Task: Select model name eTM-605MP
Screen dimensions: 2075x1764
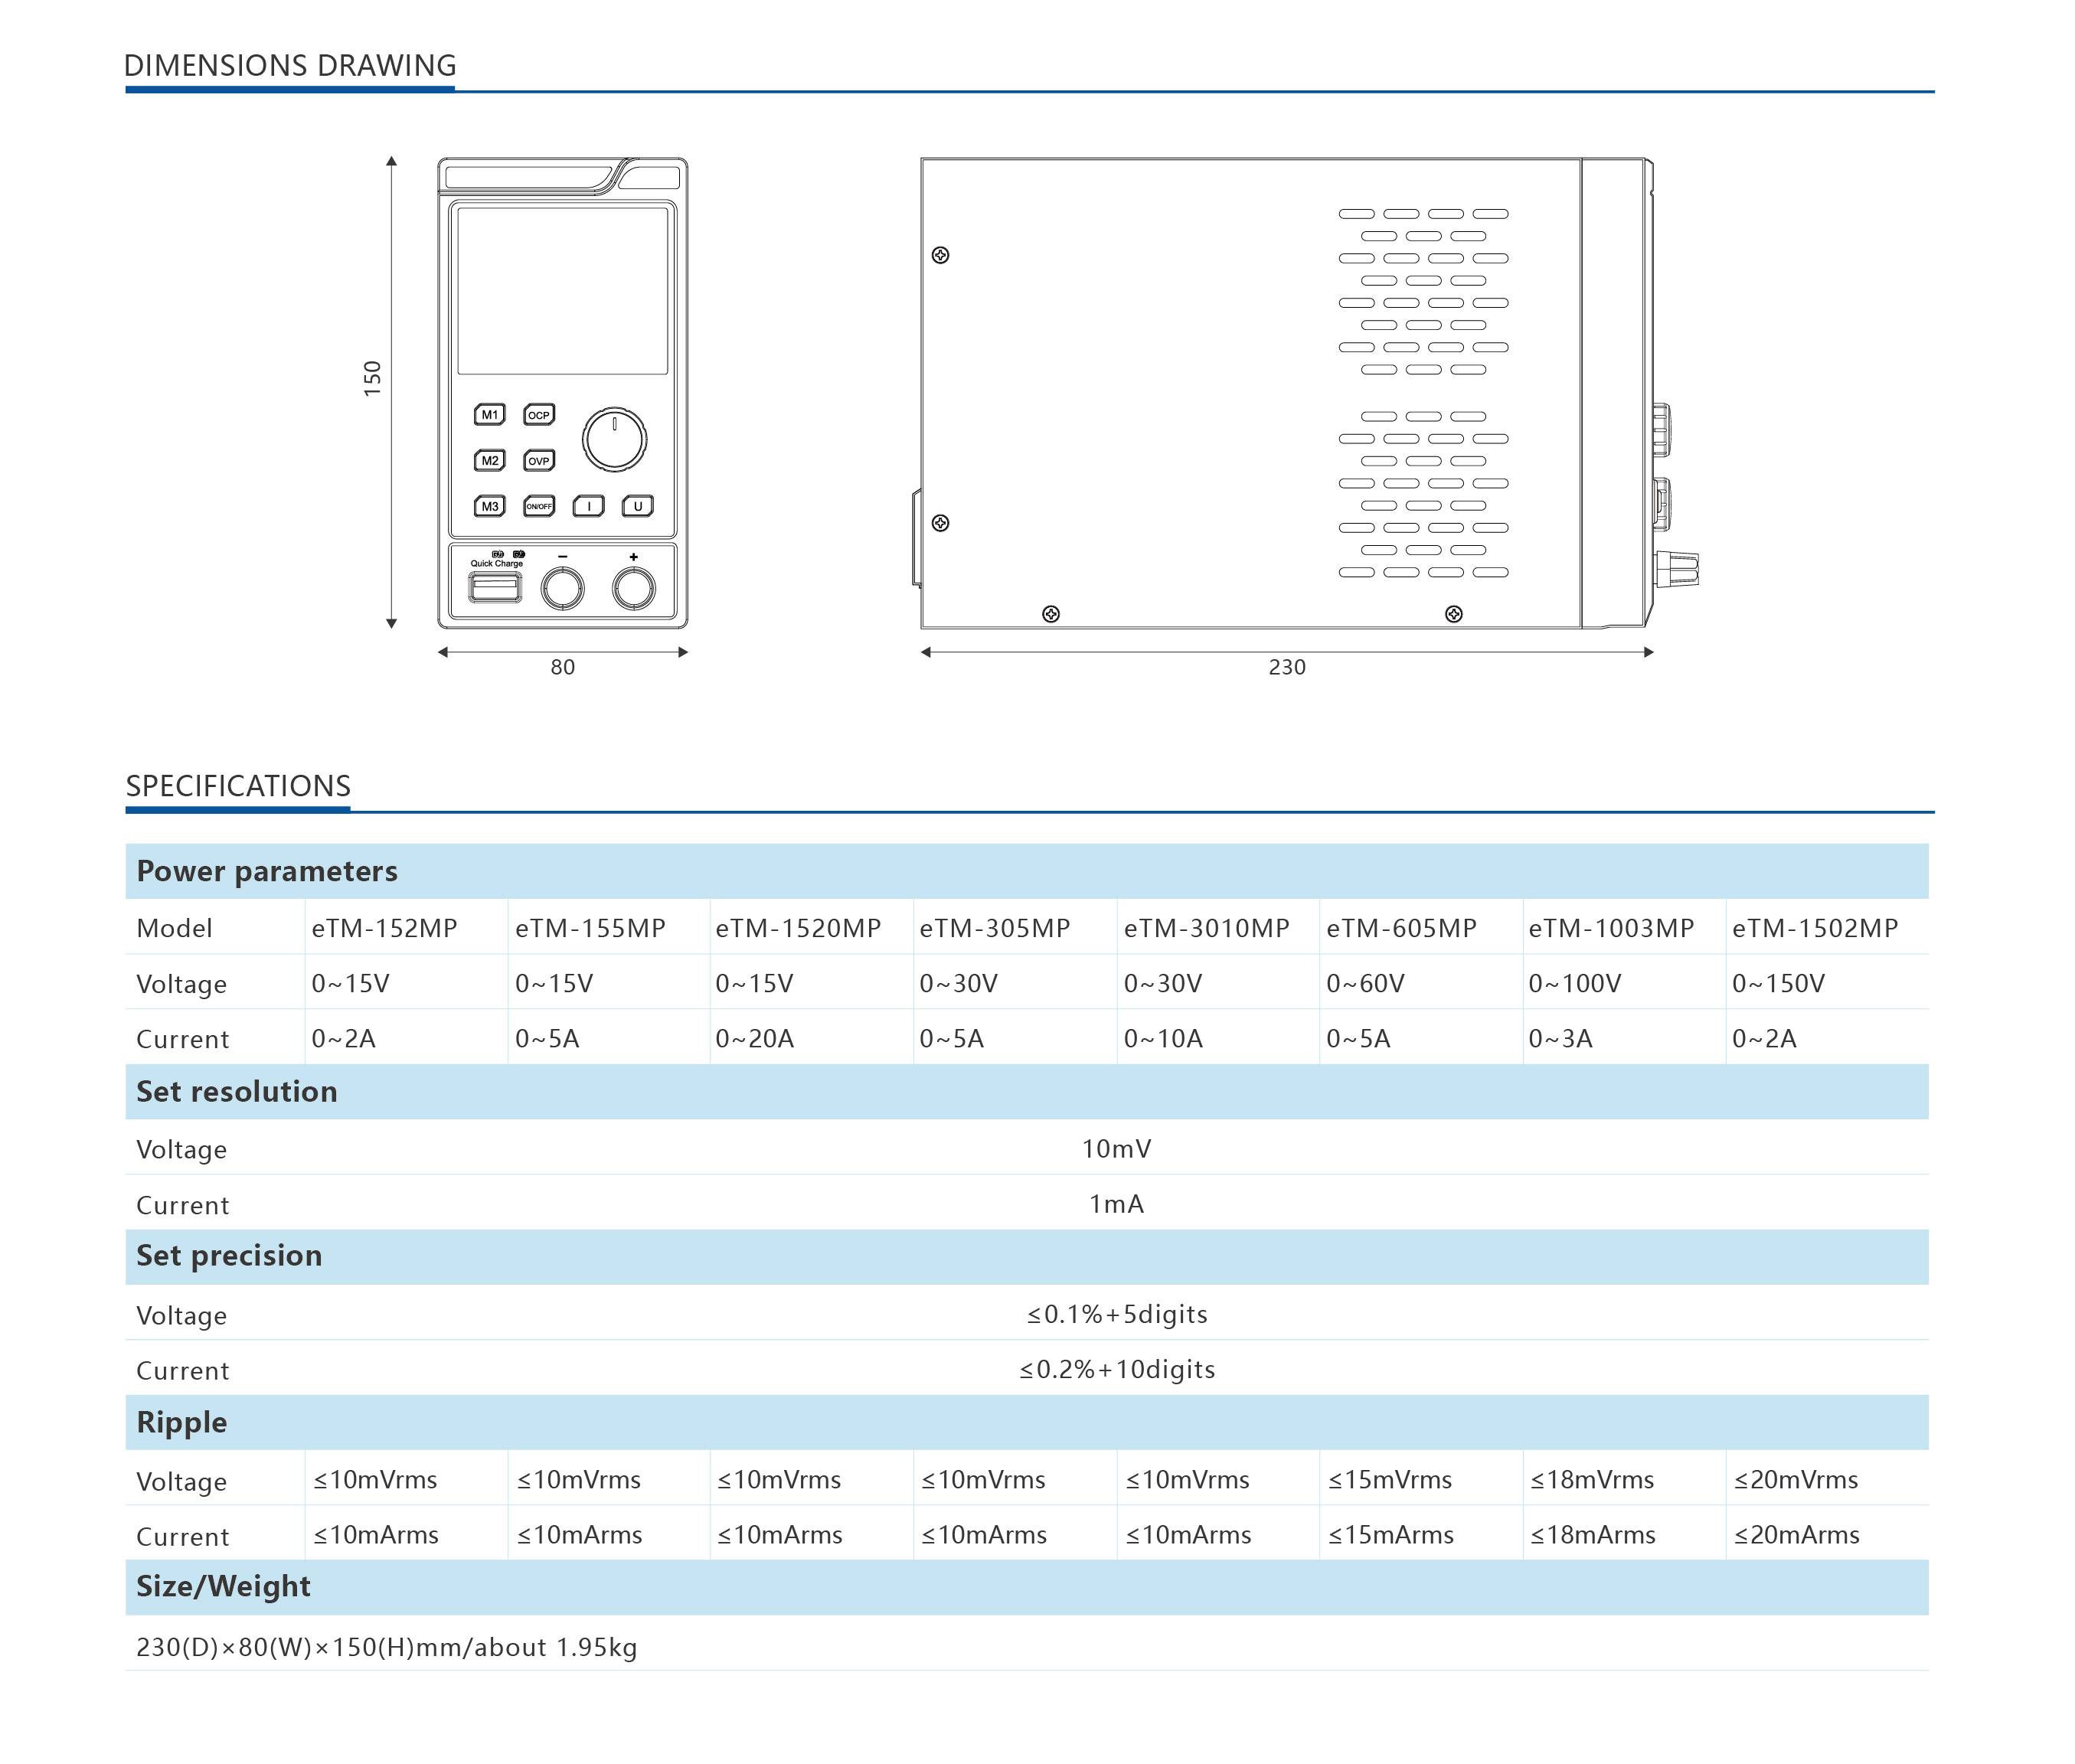Action: 1401,928
